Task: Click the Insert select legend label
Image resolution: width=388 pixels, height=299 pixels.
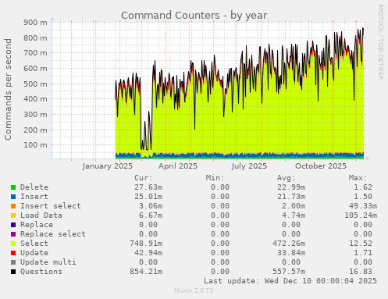Action: [51, 206]
